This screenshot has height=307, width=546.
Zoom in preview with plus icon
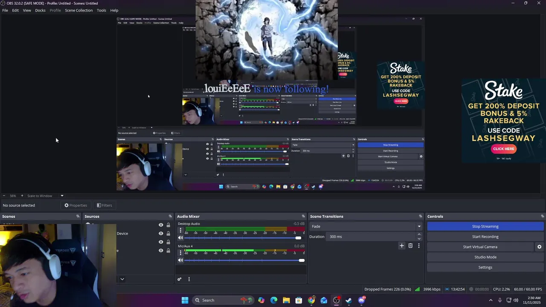[22, 196]
